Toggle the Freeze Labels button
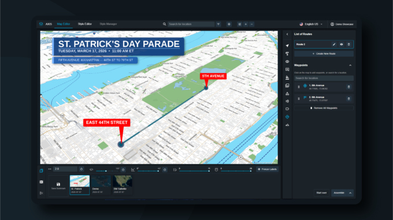This screenshot has width=393, height=220. pyautogui.click(x=267, y=169)
